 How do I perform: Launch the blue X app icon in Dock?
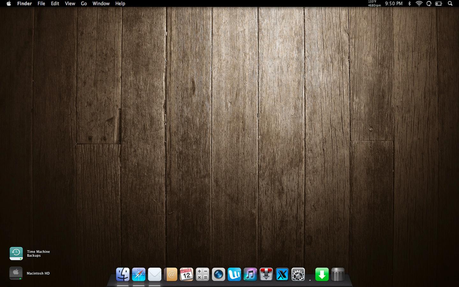[282, 274]
